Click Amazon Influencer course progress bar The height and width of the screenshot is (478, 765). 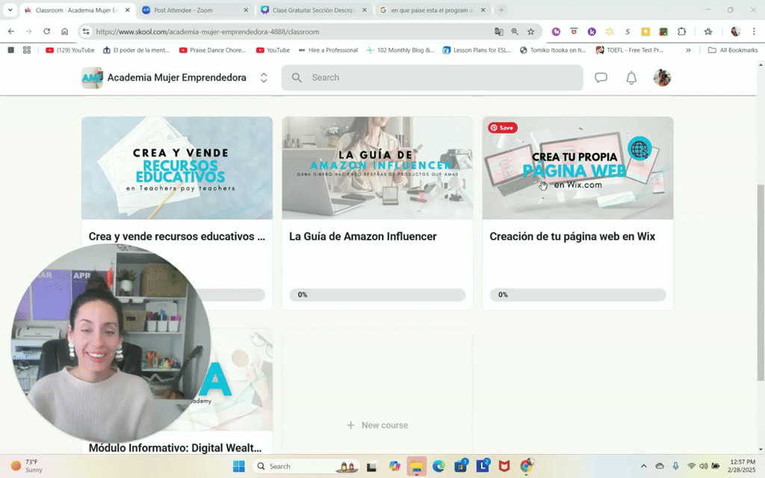(x=377, y=294)
